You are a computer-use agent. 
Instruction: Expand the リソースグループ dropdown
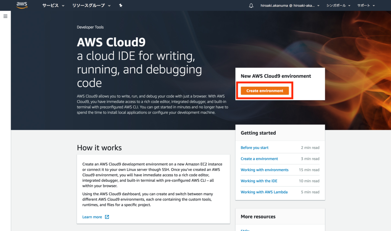(x=91, y=5)
